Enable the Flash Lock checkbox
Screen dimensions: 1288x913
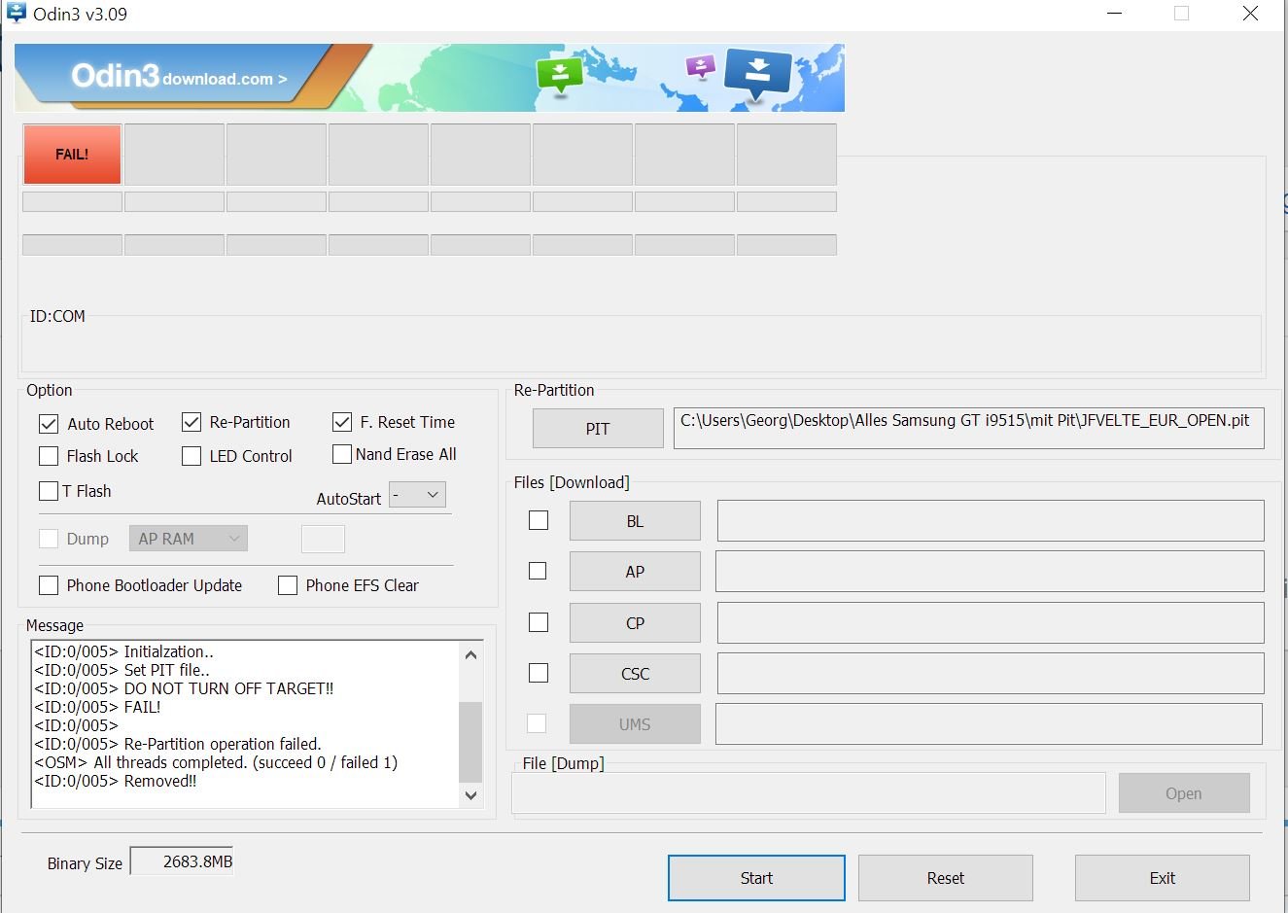point(49,456)
